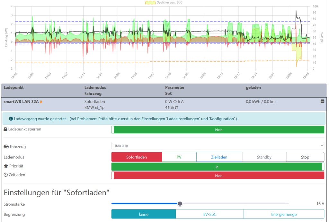Toggle the Priorität switch showing Ja

point(218,167)
